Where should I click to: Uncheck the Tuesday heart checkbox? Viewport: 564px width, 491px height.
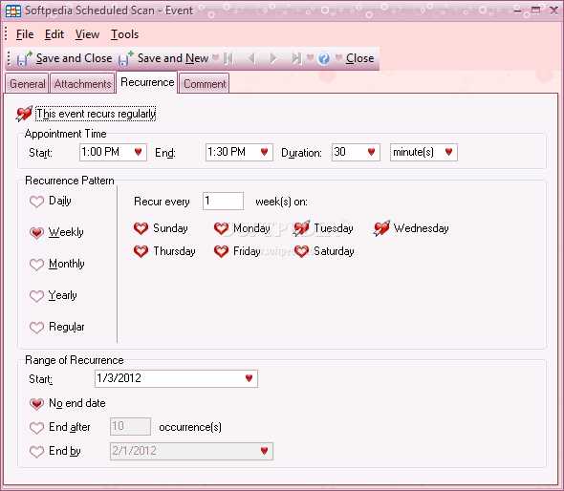pyautogui.click(x=301, y=228)
